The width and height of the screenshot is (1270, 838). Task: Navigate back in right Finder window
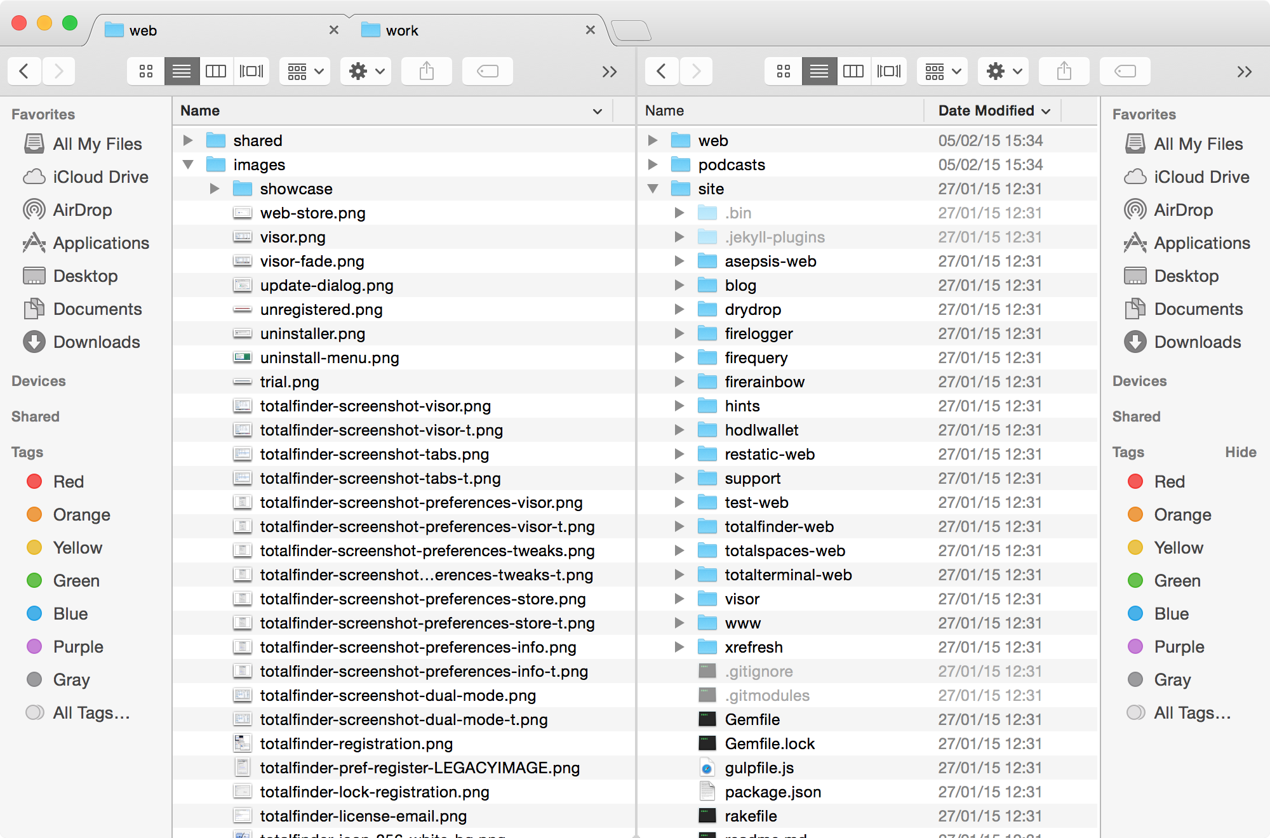pyautogui.click(x=661, y=71)
